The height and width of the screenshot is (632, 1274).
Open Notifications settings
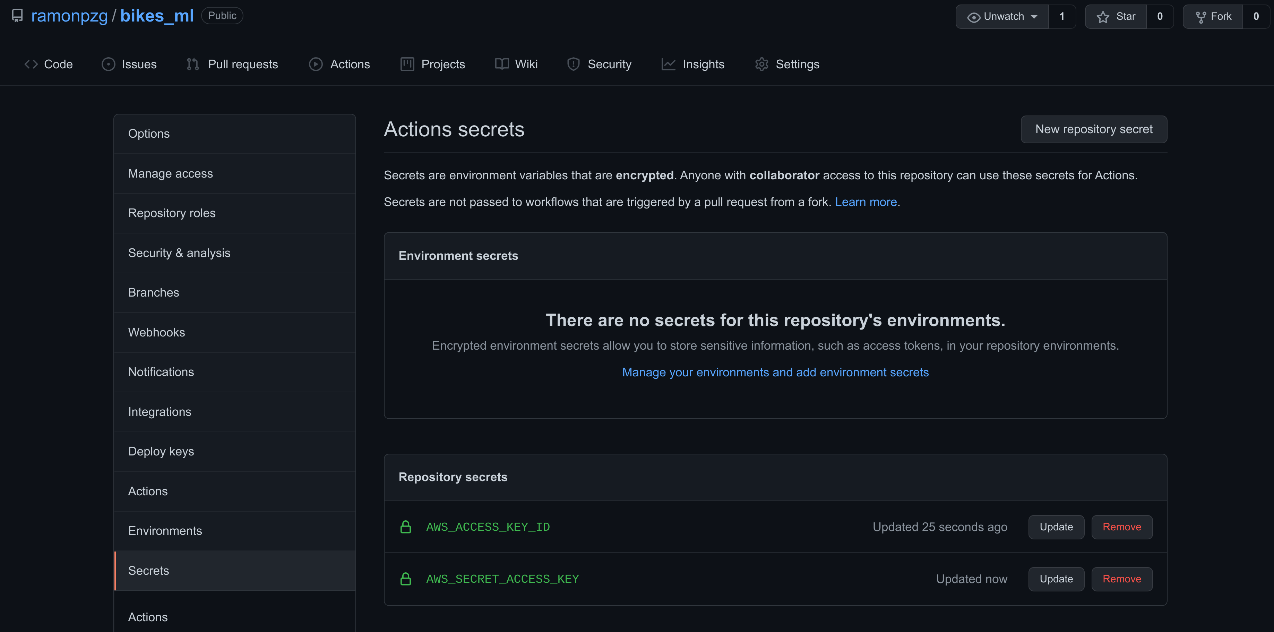click(235, 372)
